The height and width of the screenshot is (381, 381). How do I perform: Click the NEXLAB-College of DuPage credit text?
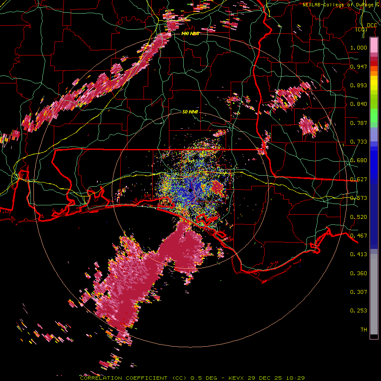click(341, 5)
